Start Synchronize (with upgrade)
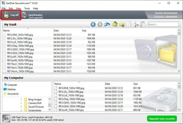The width and height of the screenshot is (183, 124). (32, 15)
